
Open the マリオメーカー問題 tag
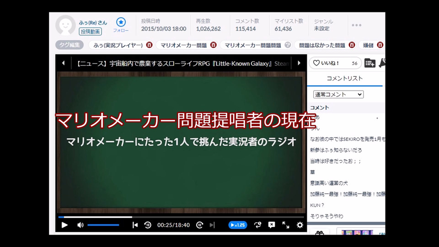[x=183, y=45]
